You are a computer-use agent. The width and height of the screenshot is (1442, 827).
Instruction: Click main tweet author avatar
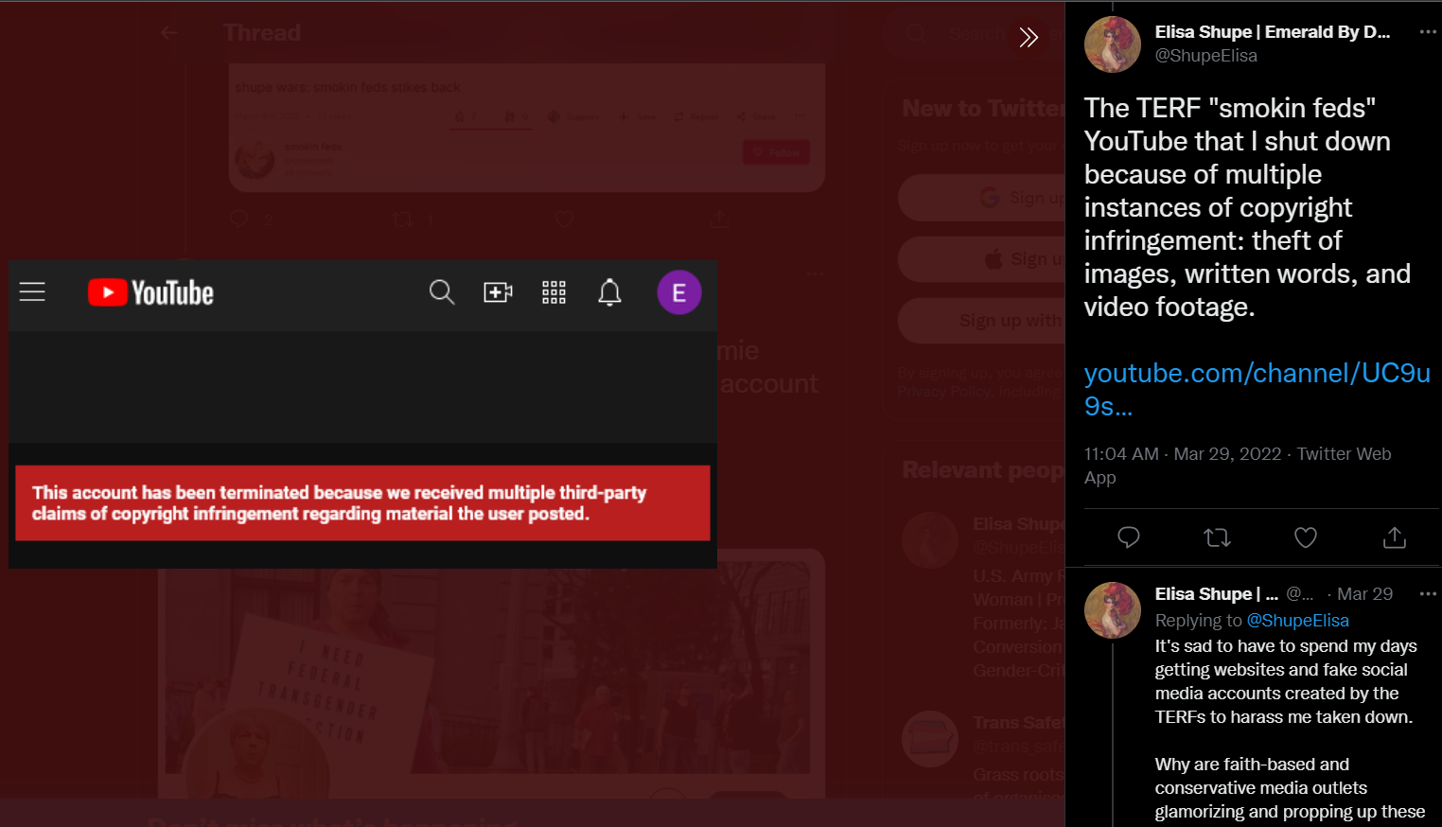tap(1112, 44)
